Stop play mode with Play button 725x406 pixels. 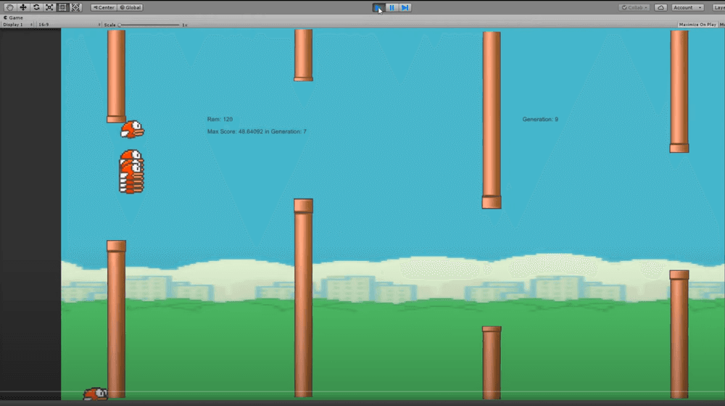click(378, 7)
